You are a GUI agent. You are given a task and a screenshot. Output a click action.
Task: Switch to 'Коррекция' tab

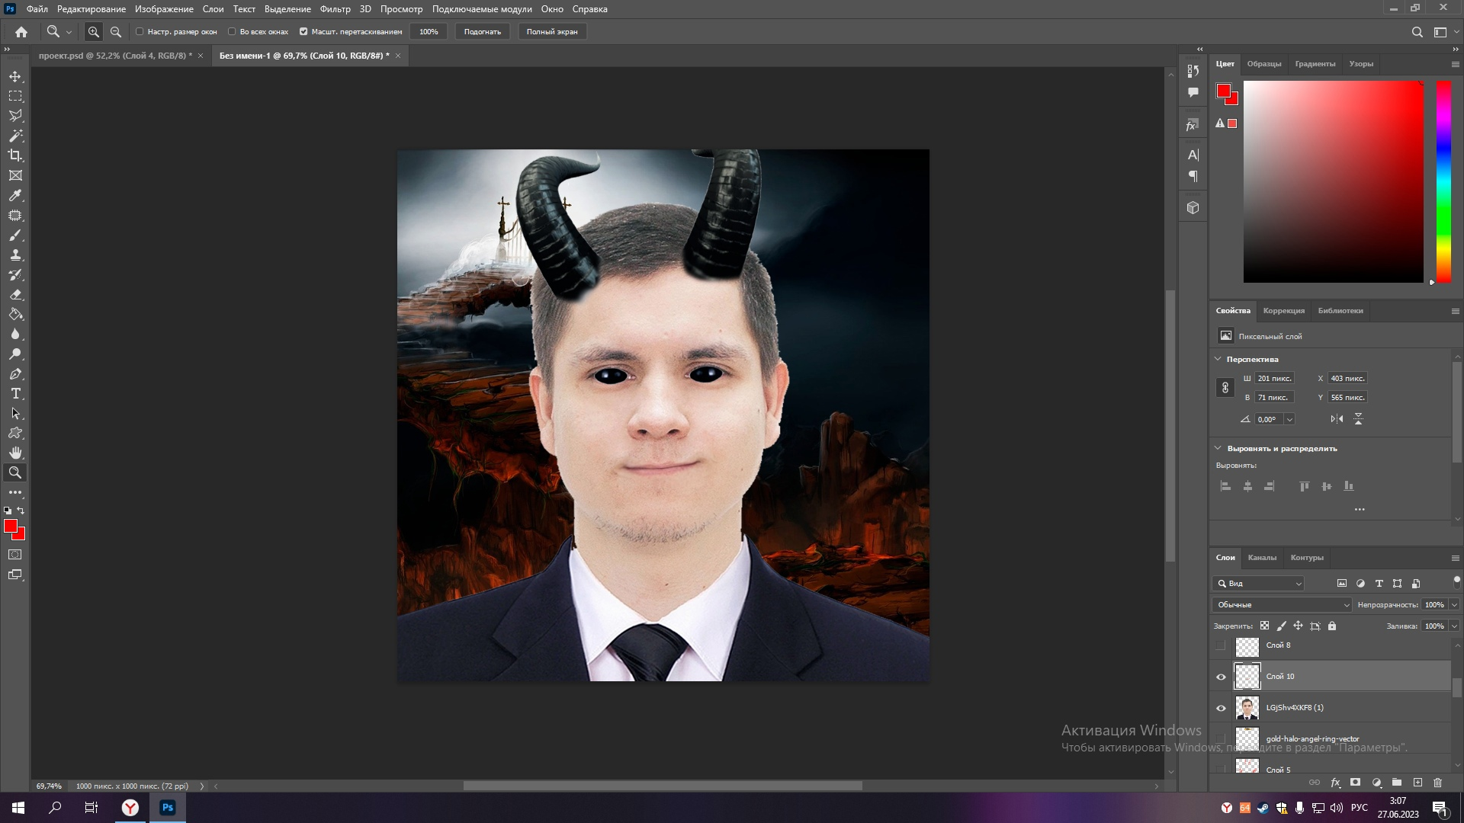pos(1283,311)
